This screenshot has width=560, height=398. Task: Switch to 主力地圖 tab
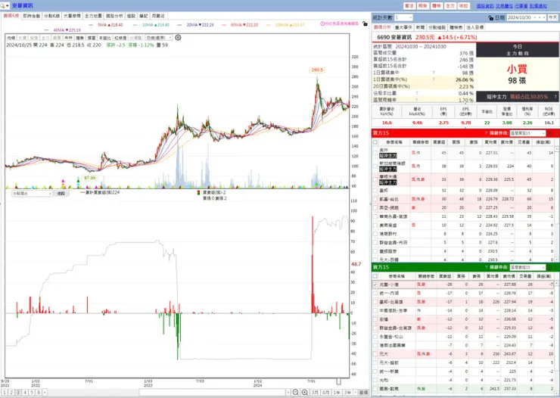coord(93,16)
